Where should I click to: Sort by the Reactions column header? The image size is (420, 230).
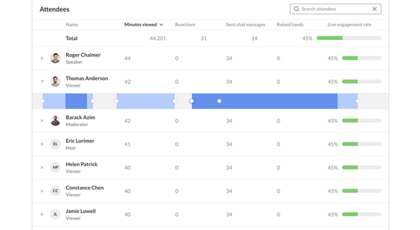click(185, 25)
